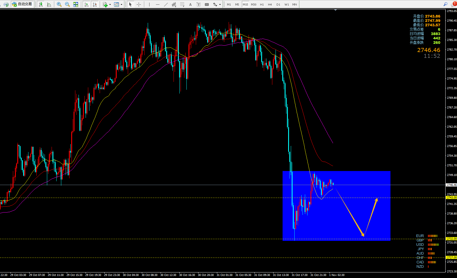Viewport: 457px width, 278px height.
Task: Click the 2743.00 yellow price level tag
Action: coord(451,198)
